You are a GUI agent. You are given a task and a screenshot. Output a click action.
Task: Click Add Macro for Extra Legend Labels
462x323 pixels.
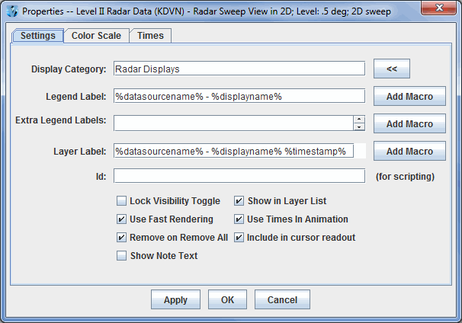(409, 123)
